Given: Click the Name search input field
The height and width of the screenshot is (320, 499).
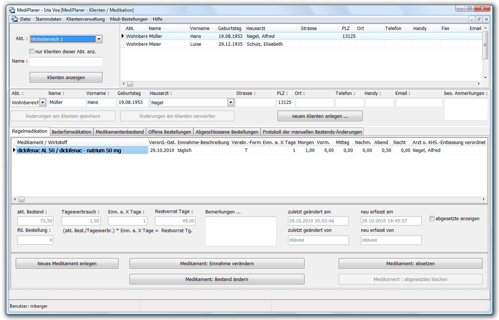Looking at the screenshot, I should [66, 62].
